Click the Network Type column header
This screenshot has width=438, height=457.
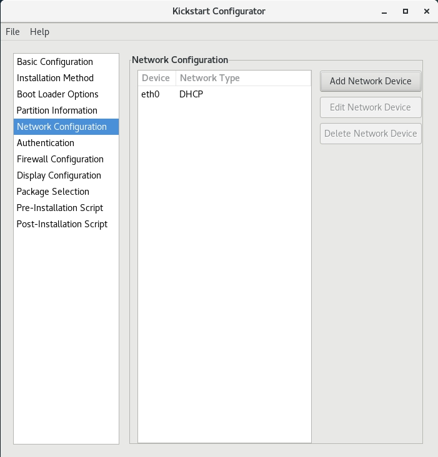210,78
